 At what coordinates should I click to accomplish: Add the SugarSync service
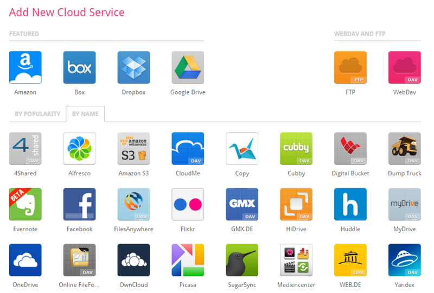point(242,260)
